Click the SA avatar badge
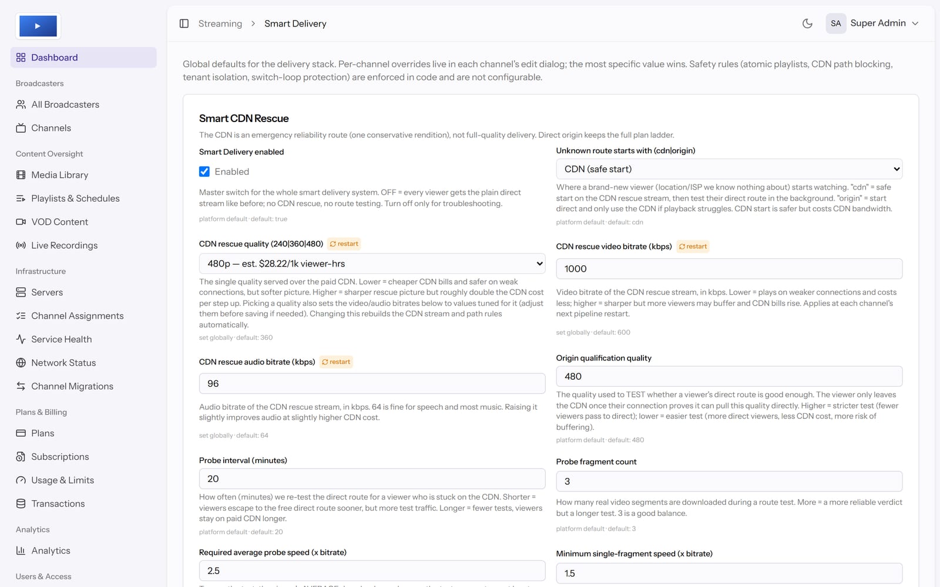Image resolution: width=940 pixels, height=587 pixels. [x=836, y=23]
